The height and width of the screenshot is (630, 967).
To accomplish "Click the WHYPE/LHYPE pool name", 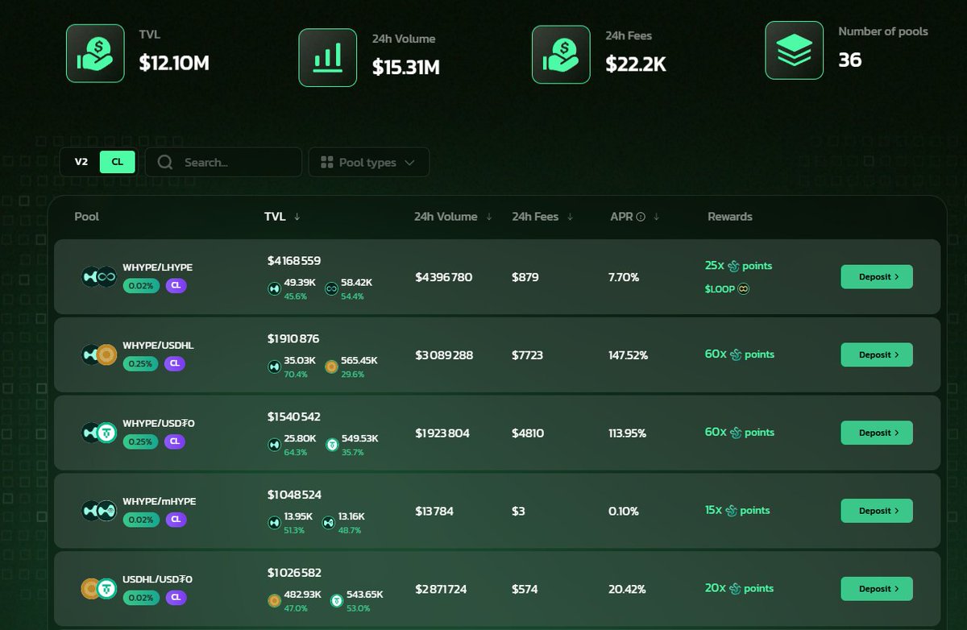I will pyautogui.click(x=158, y=267).
